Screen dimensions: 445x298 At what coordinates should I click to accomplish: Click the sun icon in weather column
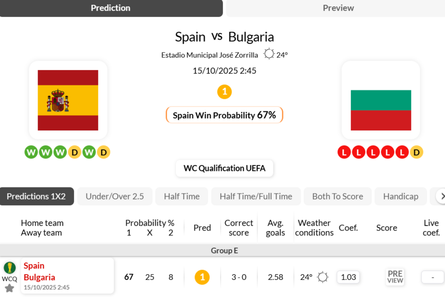(323, 277)
